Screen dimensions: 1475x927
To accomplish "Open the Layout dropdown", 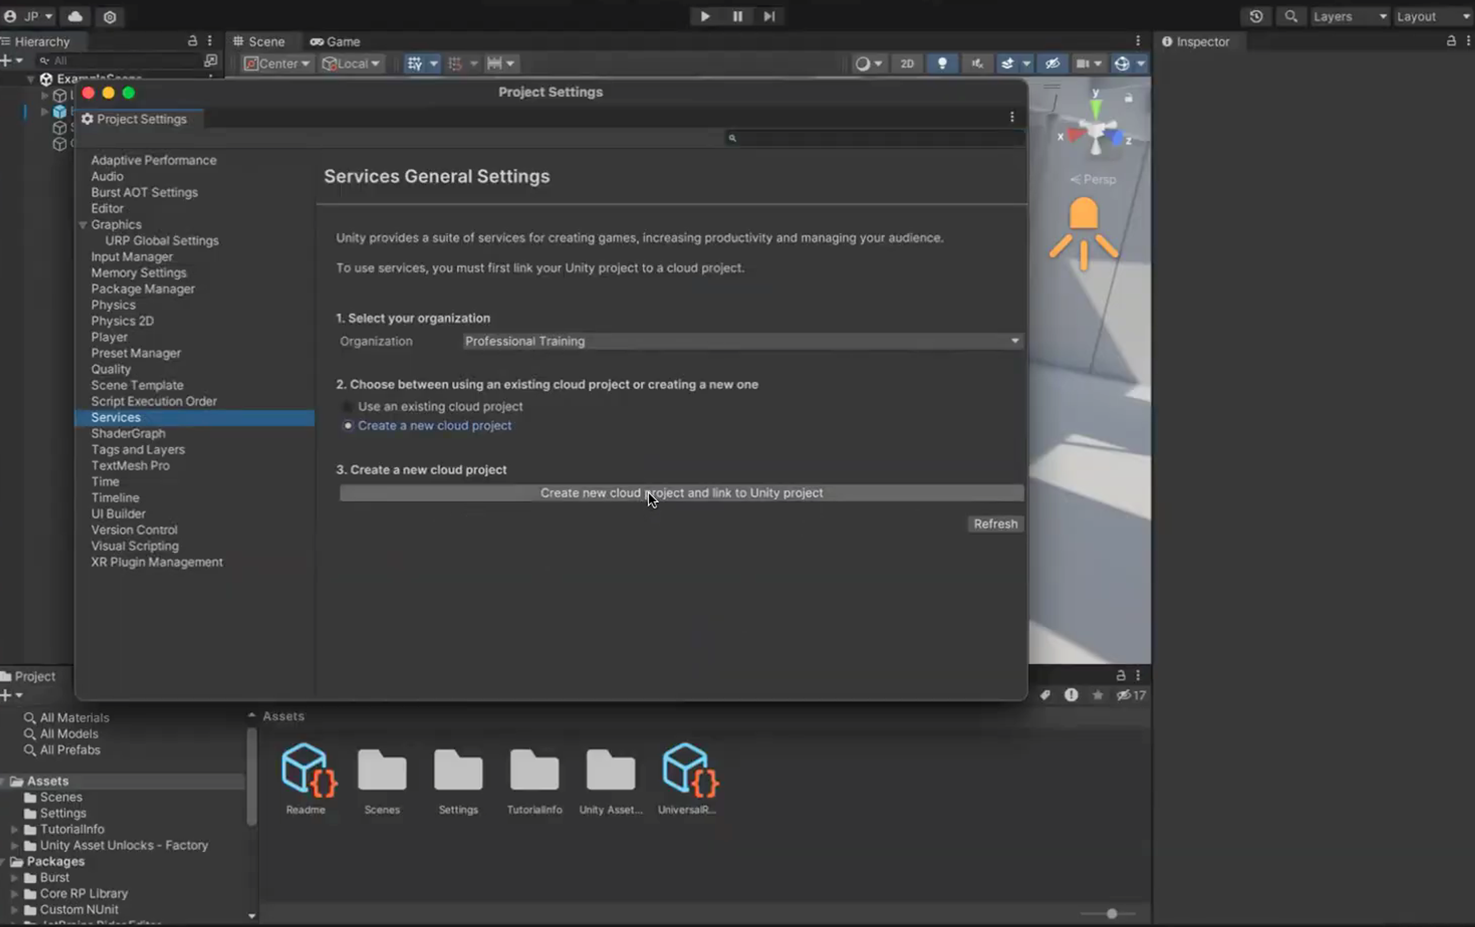I will pos(1433,17).
